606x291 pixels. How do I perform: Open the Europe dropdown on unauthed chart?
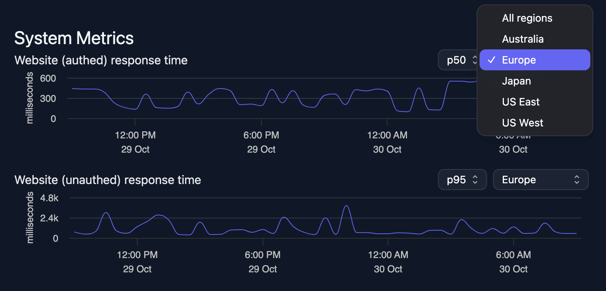[x=541, y=180]
